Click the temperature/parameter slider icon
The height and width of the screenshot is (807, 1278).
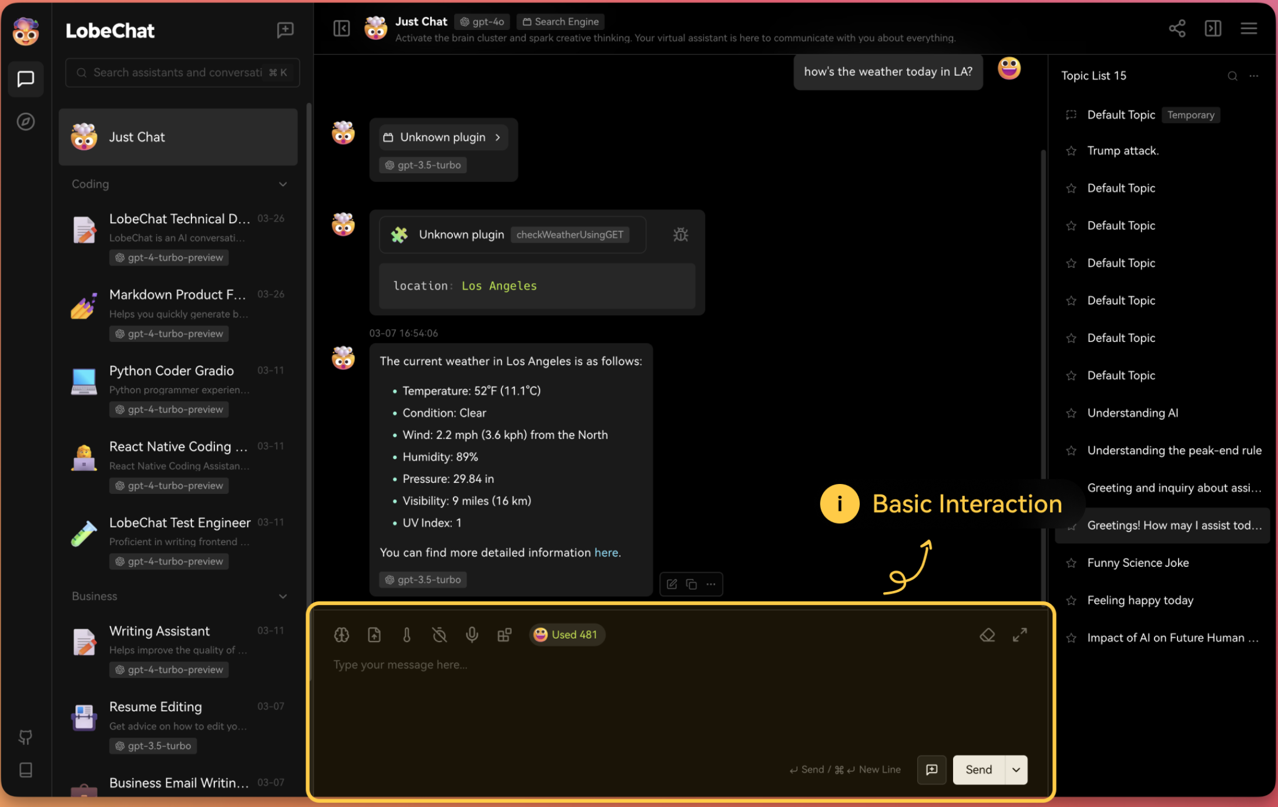407,634
